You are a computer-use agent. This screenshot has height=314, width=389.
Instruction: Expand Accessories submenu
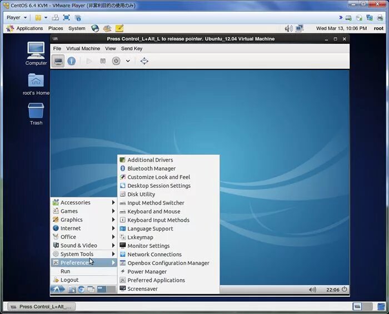click(84, 202)
